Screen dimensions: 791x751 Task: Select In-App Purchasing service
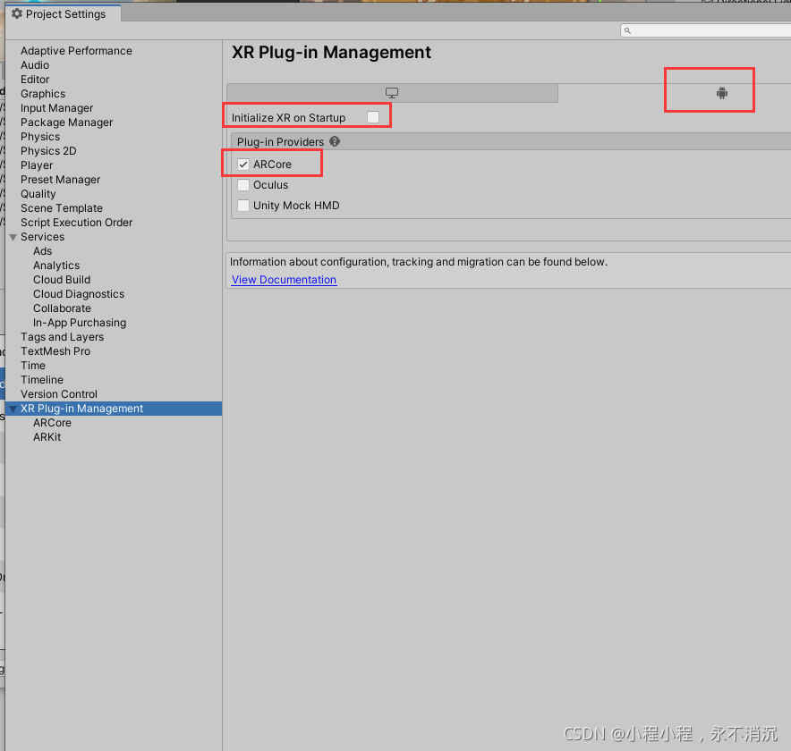(x=80, y=323)
